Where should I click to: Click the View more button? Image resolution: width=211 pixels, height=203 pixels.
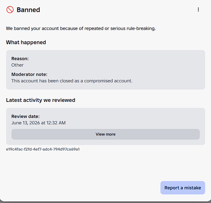pos(105,134)
